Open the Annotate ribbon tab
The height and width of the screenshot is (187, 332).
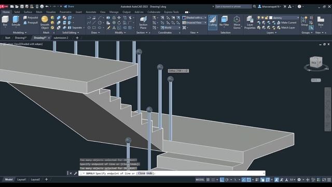91,12
